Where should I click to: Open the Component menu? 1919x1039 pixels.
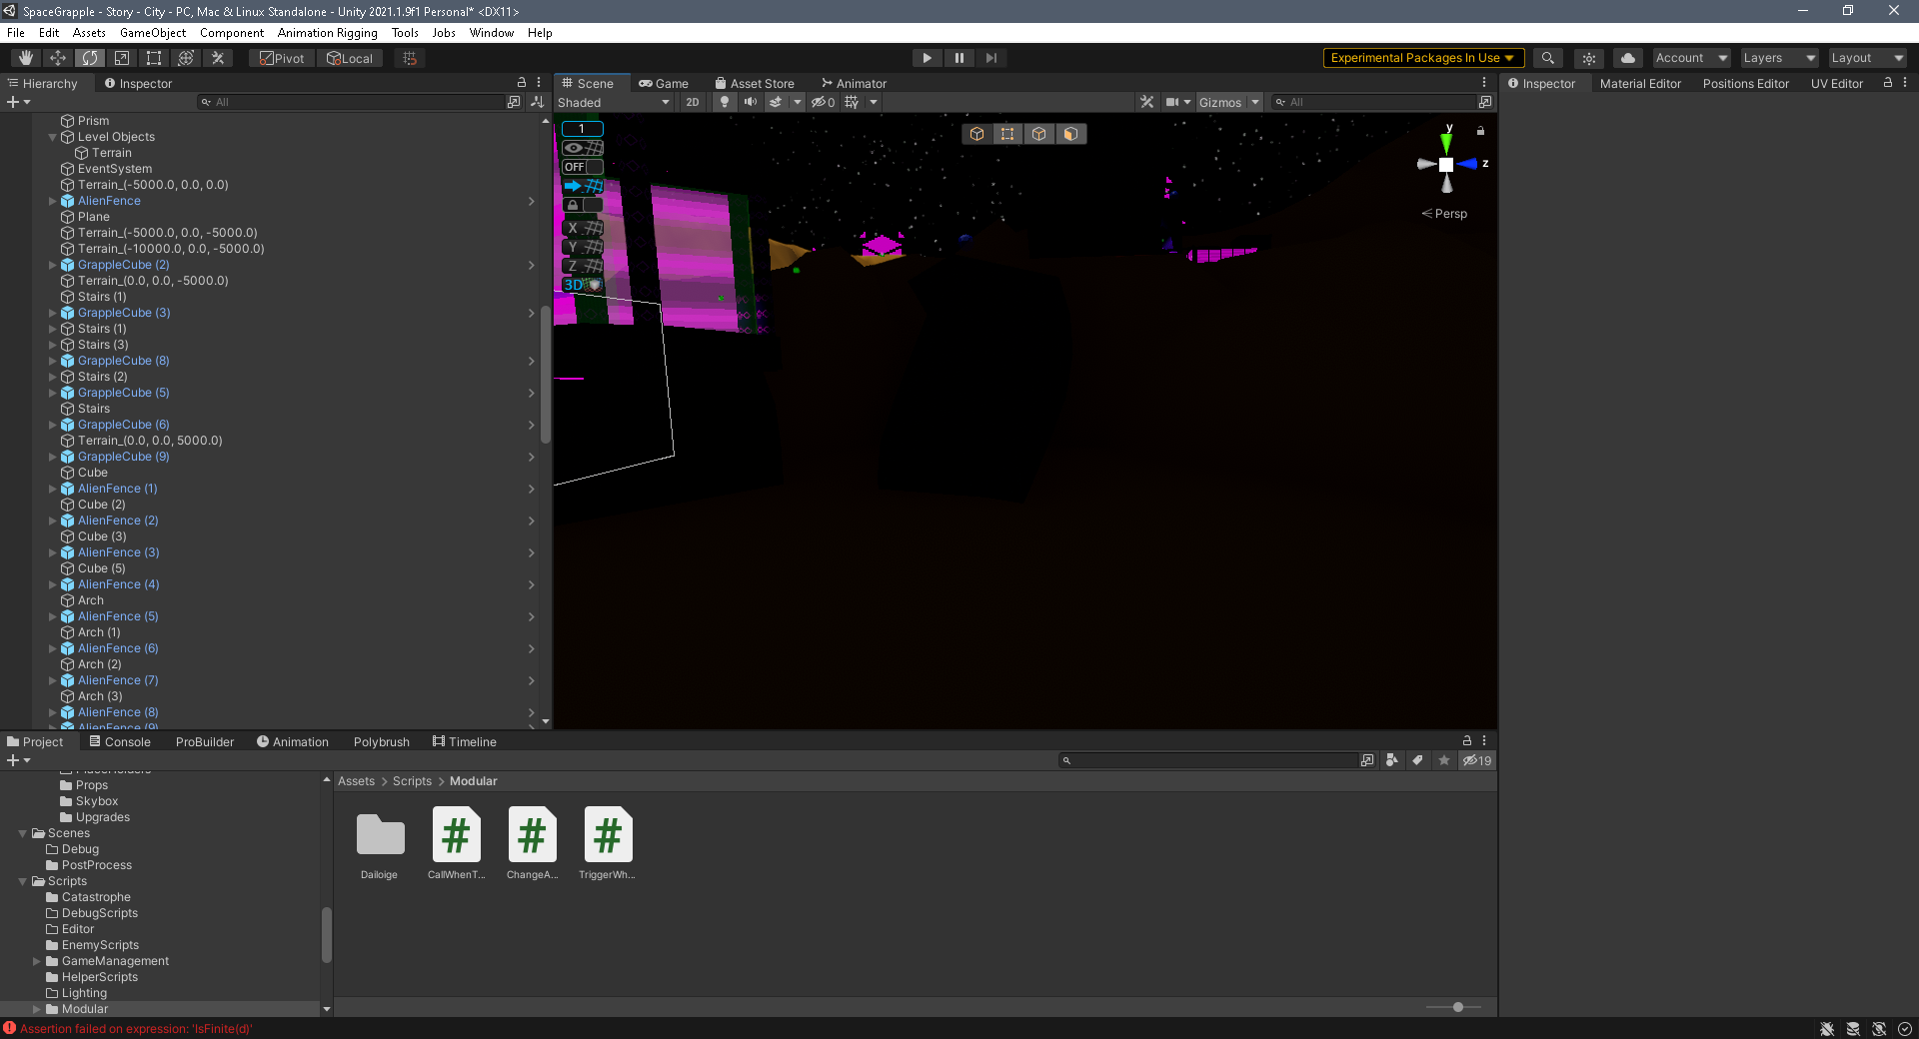coord(232,33)
